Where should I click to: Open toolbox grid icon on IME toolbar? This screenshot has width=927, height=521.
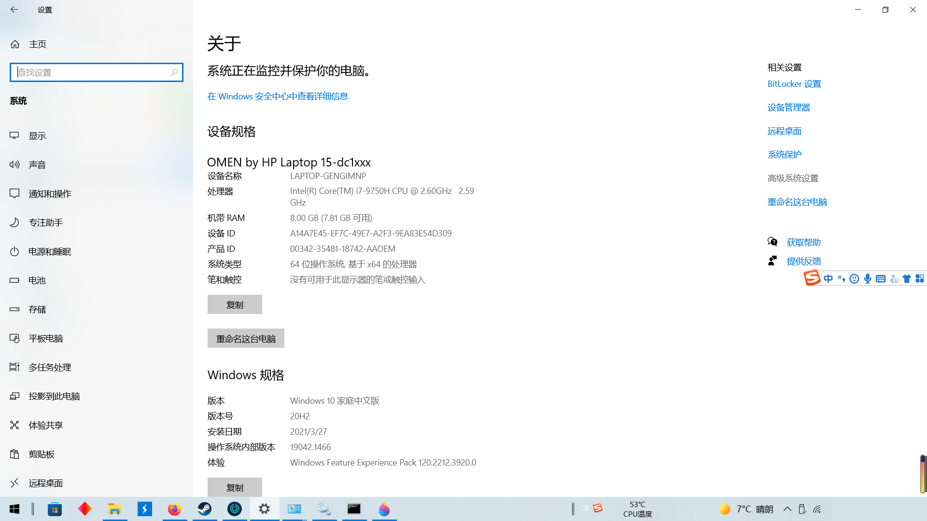tap(920, 279)
